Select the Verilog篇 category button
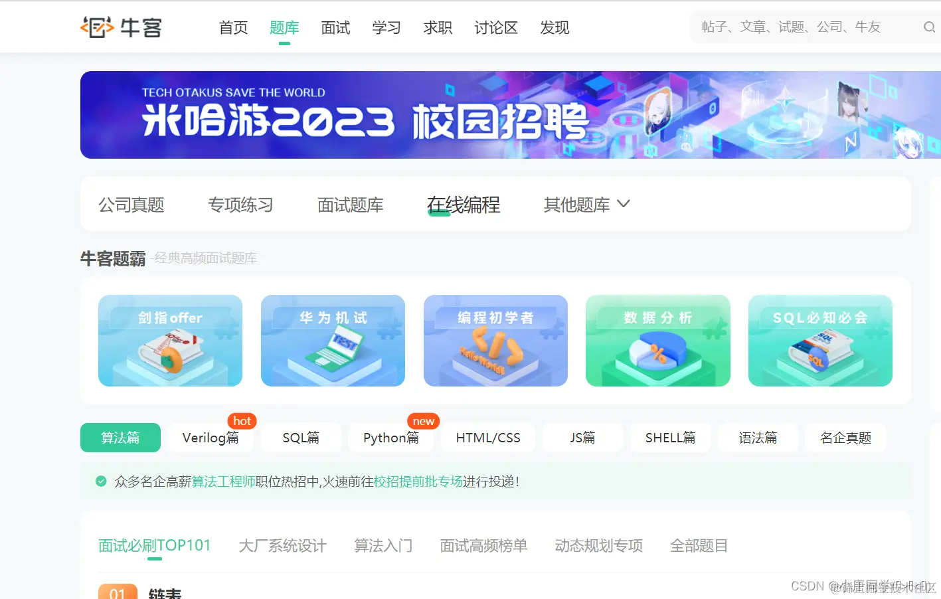941x599 pixels. click(x=211, y=438)
